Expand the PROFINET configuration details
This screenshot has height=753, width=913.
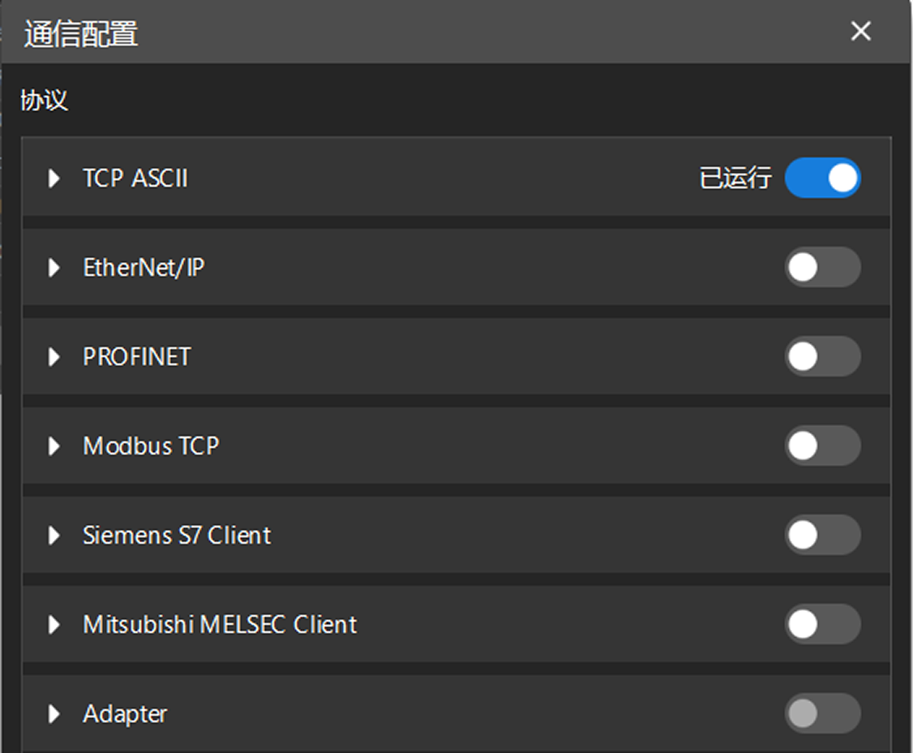[x=54, y=357]
